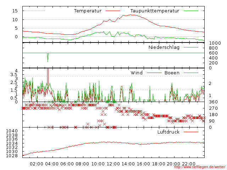Click the green Taupunkttemperatur legend line
Viewport: 227px width, 170px height.
[x=191, y=11]
